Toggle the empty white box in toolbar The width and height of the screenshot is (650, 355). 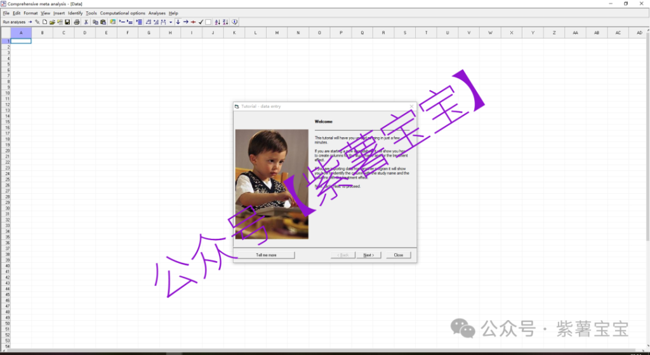(x=208, y=22)
